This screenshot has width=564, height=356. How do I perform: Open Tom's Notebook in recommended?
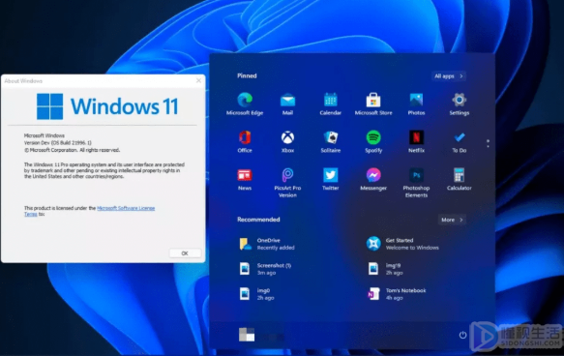click(x=397, y=294)
